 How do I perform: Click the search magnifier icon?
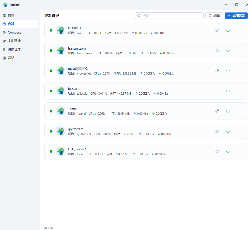click(139, 16)
